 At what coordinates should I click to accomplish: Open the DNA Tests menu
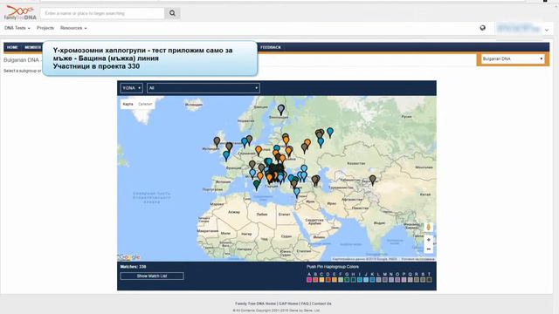coord(17,28)
